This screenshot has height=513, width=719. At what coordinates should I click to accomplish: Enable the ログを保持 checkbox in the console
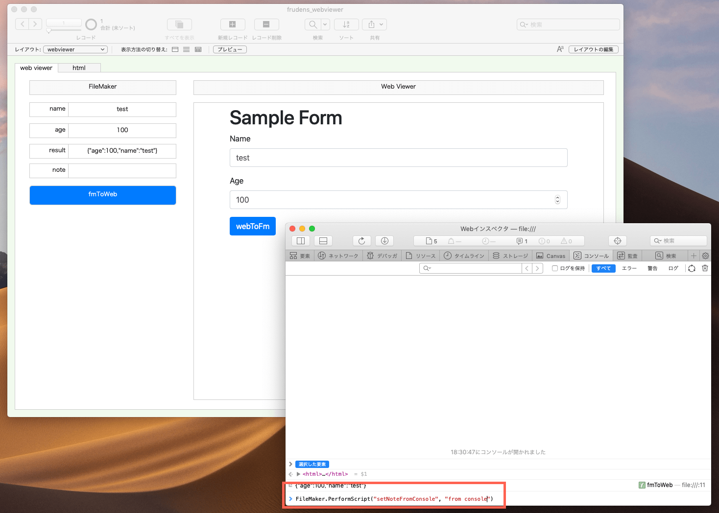coord(554,268)
